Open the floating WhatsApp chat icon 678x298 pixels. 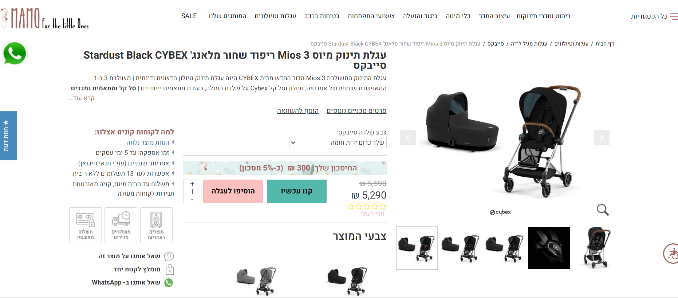tap(15, 54)
